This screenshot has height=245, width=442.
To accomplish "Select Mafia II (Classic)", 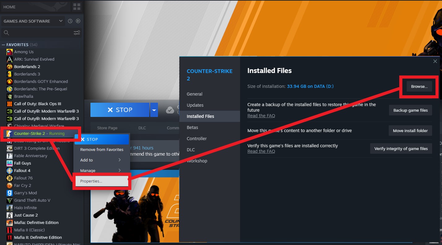I will pos(29,230).
